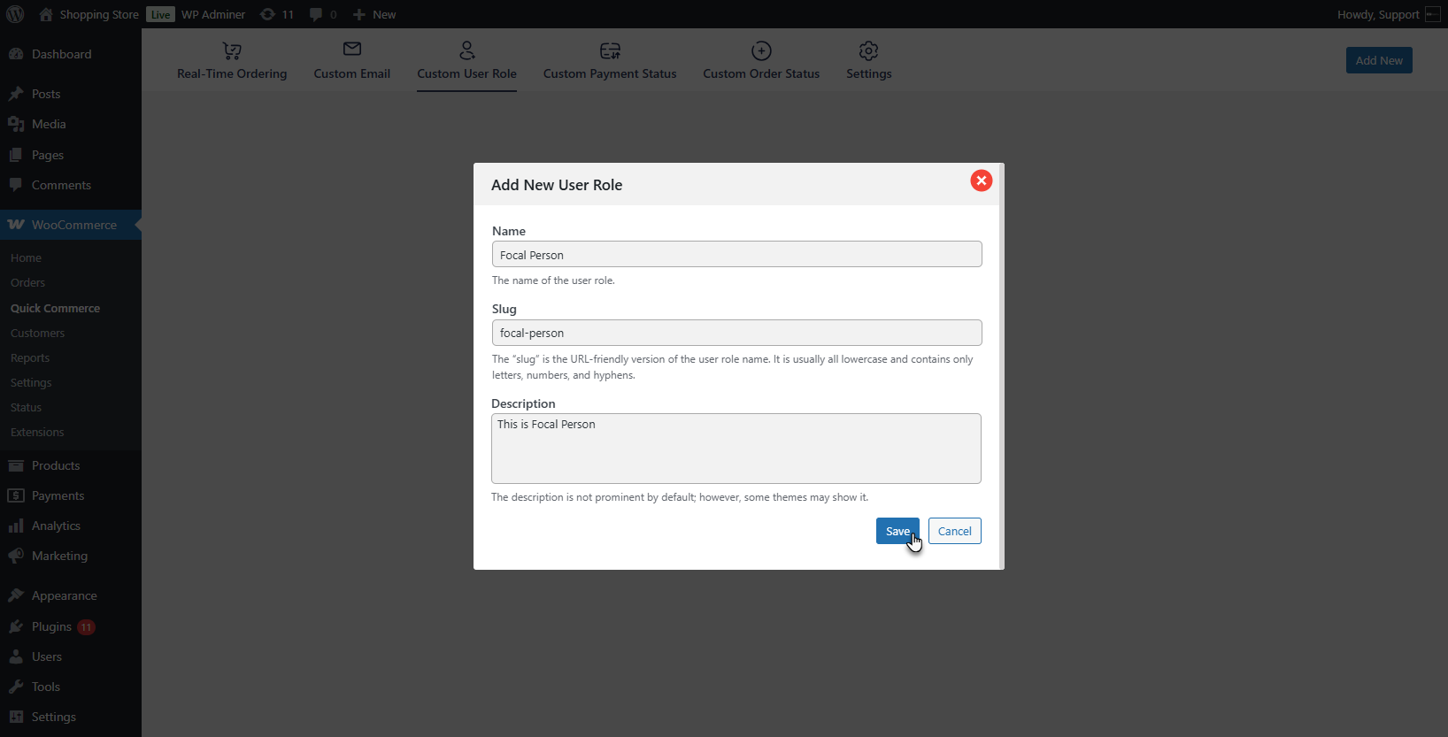Open the updates icon showing 11
This screenshot has width=1448, height=737.
[276, 14]
